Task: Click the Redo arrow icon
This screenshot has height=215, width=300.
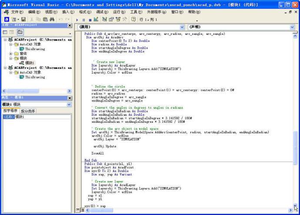Action: tap(67, 19)
